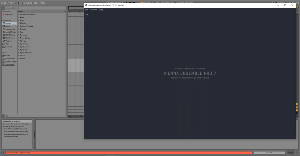Click the preview headphone icon below browser
Screen dimensions: 300x156
7,116
